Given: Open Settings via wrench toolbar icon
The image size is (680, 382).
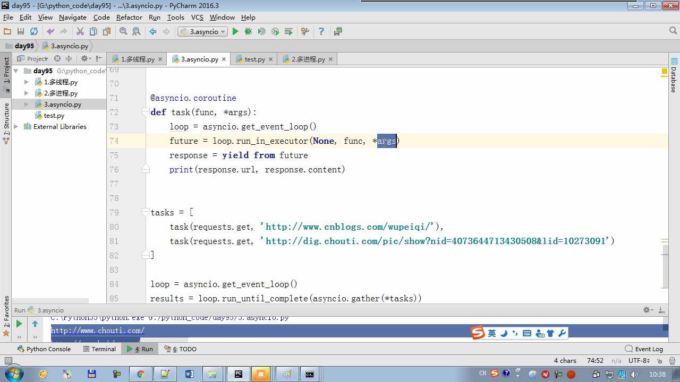Looking at the screenshot, I should tap(305, 32).
